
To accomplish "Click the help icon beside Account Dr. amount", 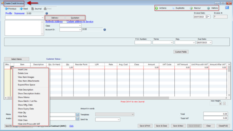I will tap(104, 29).
